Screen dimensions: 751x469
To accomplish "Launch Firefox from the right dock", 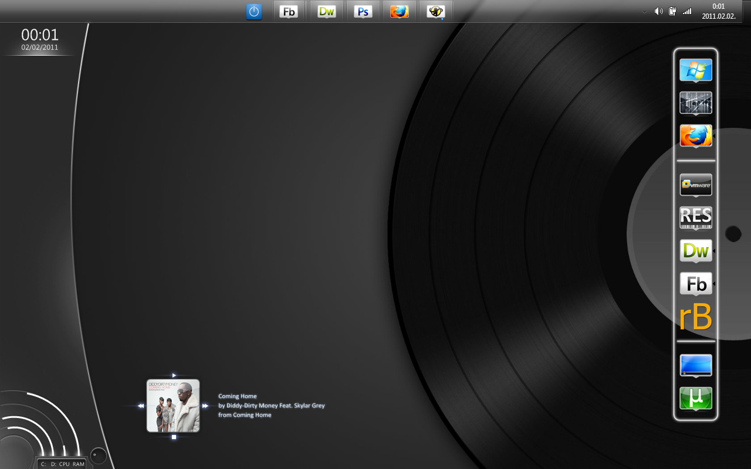I will pyautogui.click(x=696, y=135).
